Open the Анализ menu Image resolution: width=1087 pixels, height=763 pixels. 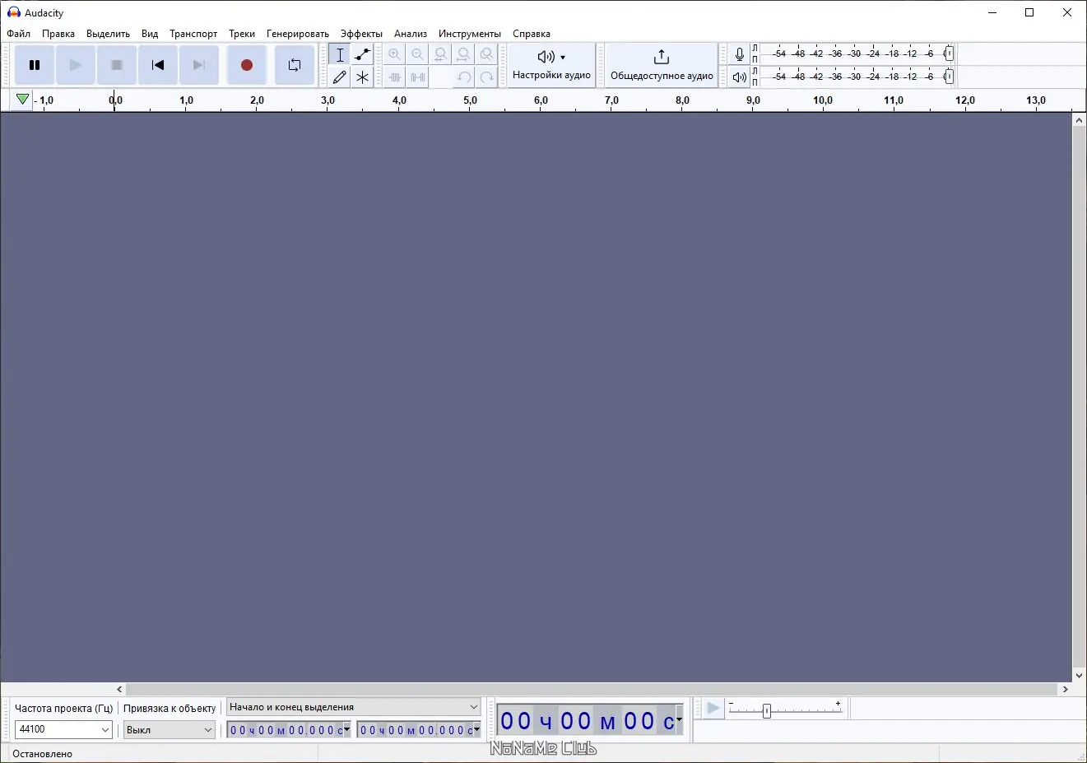(x=411, y=34)
